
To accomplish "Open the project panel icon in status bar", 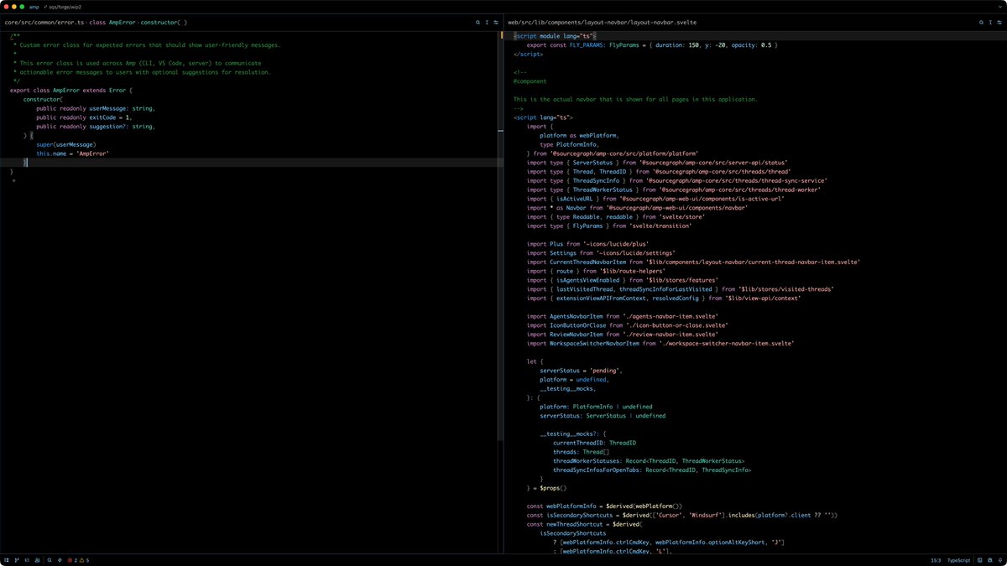I will [x=6, y=560].
